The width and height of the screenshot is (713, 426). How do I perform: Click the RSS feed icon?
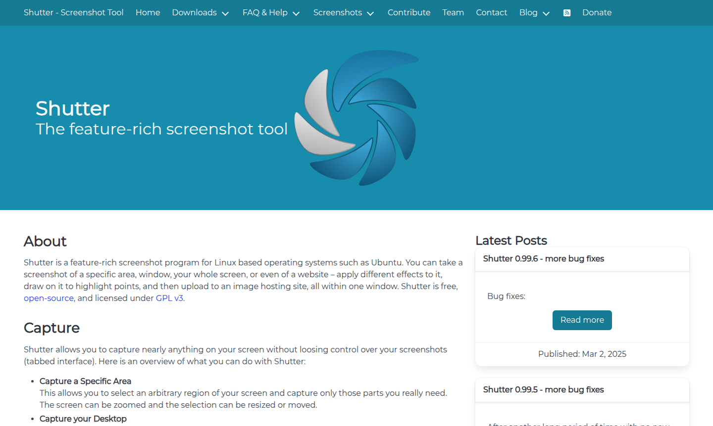567,13
